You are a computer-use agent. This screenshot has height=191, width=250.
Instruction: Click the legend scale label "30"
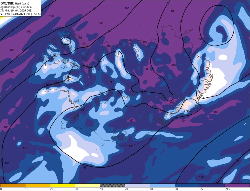pyautogui.click(x=76, y=189)
